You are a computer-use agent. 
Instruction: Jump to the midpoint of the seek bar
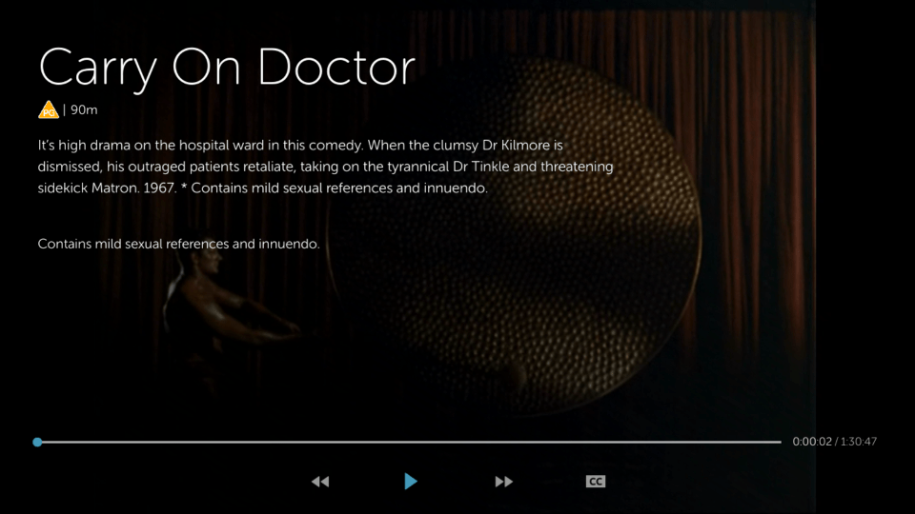409,442
